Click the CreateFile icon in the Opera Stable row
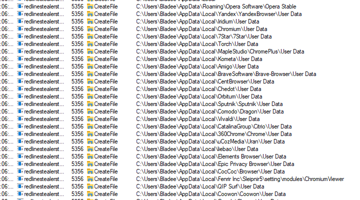This screenshot has width=360, height=200. (90, 6)
